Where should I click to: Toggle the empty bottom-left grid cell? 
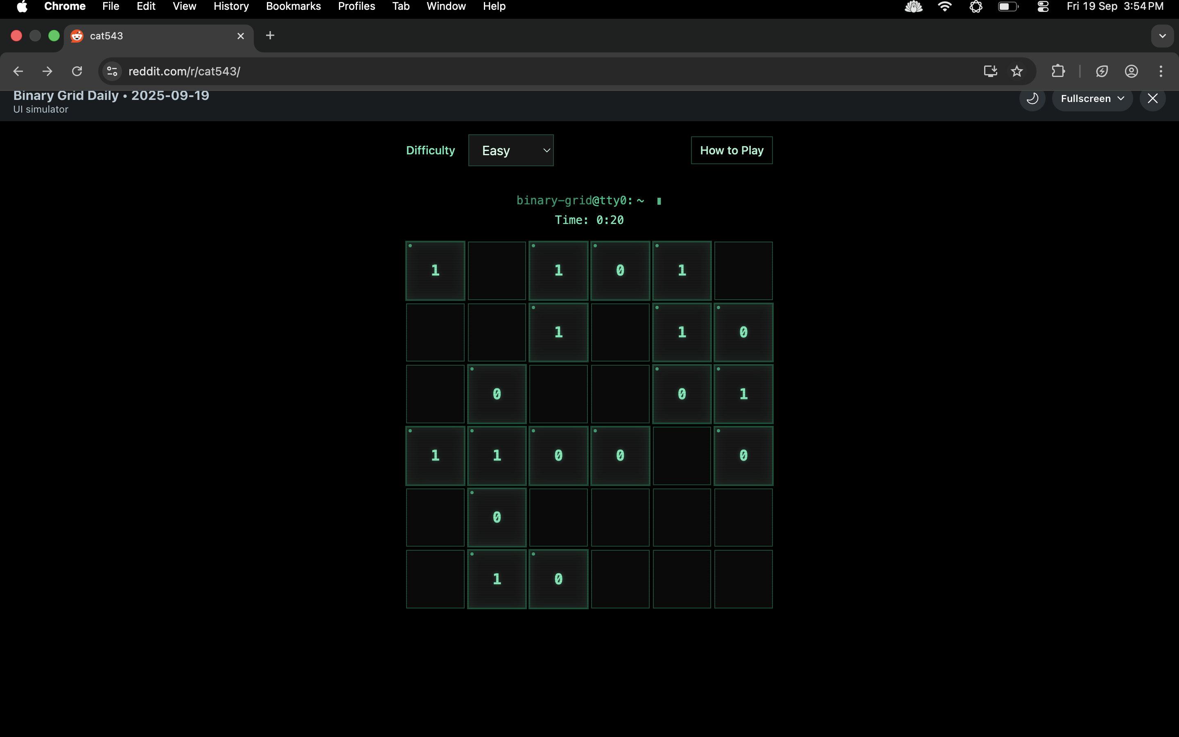pos(435,579)
